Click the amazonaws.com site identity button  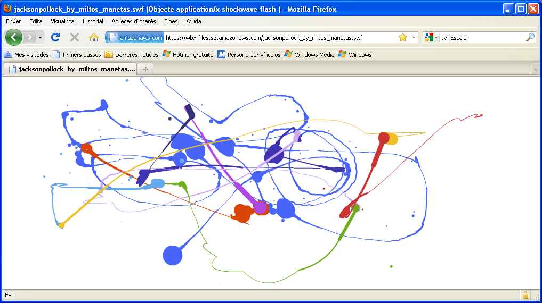pyautogui.click(x=135, y=38)
